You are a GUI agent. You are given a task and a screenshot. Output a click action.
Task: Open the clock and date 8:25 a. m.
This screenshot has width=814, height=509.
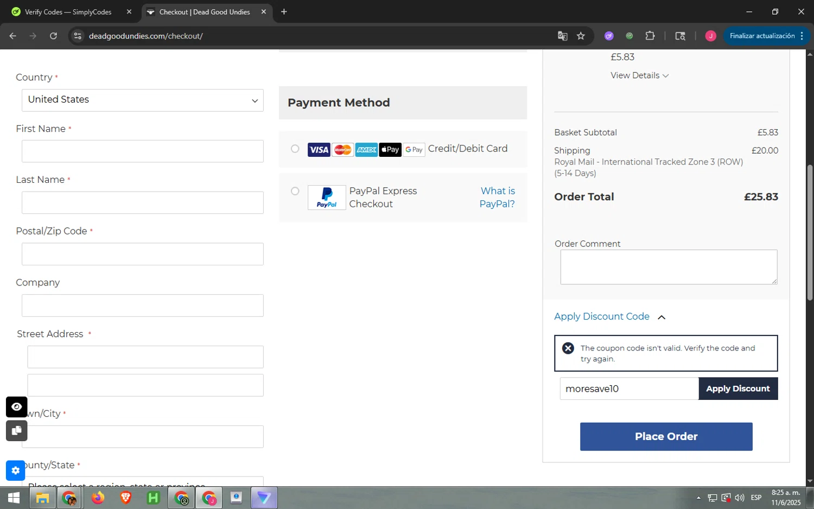[x=786, y=498]
